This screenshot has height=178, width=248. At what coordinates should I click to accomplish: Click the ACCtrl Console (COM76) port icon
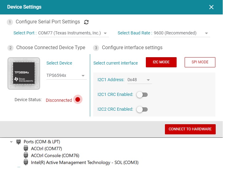(26, 156)
